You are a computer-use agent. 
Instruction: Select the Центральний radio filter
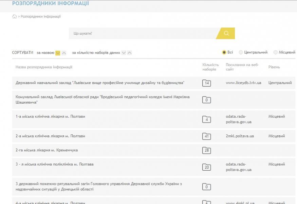tap(241, 52)
